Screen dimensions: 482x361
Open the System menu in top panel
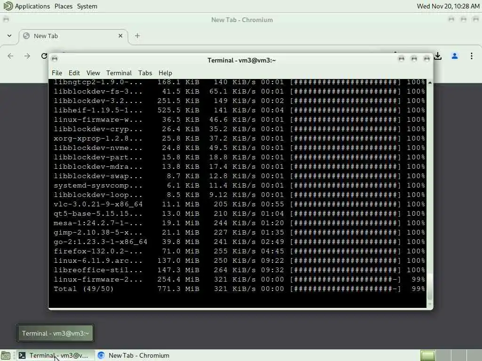tap(87, 6)
